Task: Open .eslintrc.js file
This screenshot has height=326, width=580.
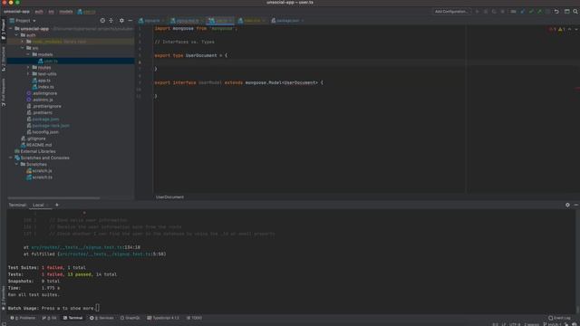Action: click(40, 100)
